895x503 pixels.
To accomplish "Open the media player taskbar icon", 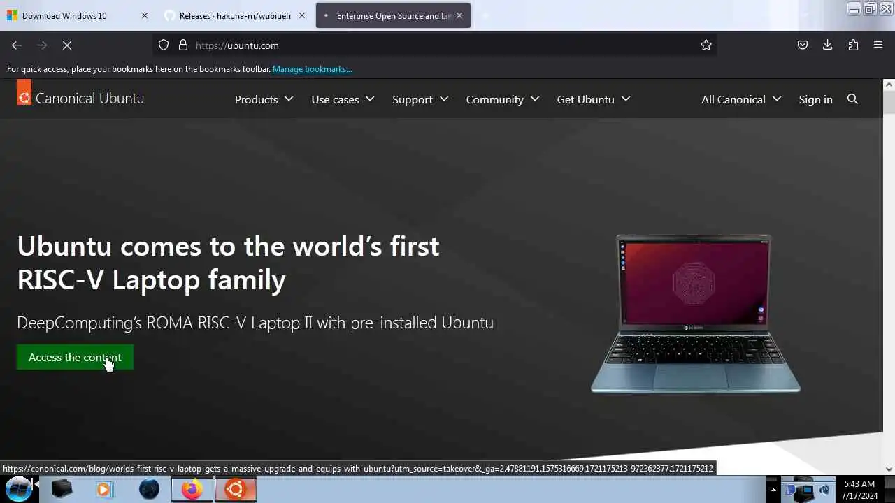I will click(x=104, y=489).
